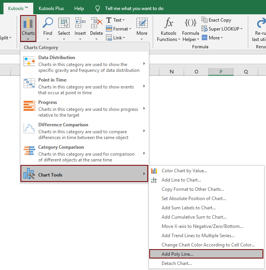Click the Text T icon
This screenshot has height=270, width=266.
[109, 20]
